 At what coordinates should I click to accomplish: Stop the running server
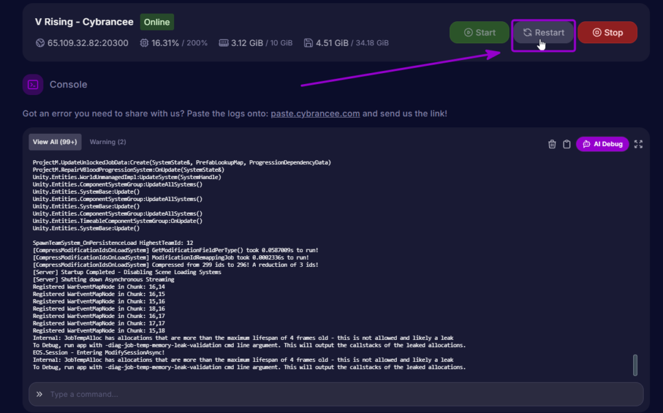(607, 32)
